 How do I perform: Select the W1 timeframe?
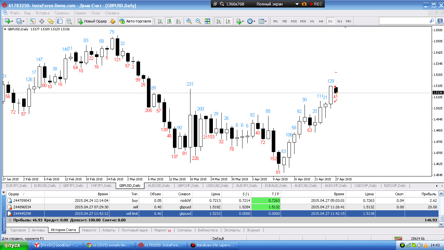point(340,21)
